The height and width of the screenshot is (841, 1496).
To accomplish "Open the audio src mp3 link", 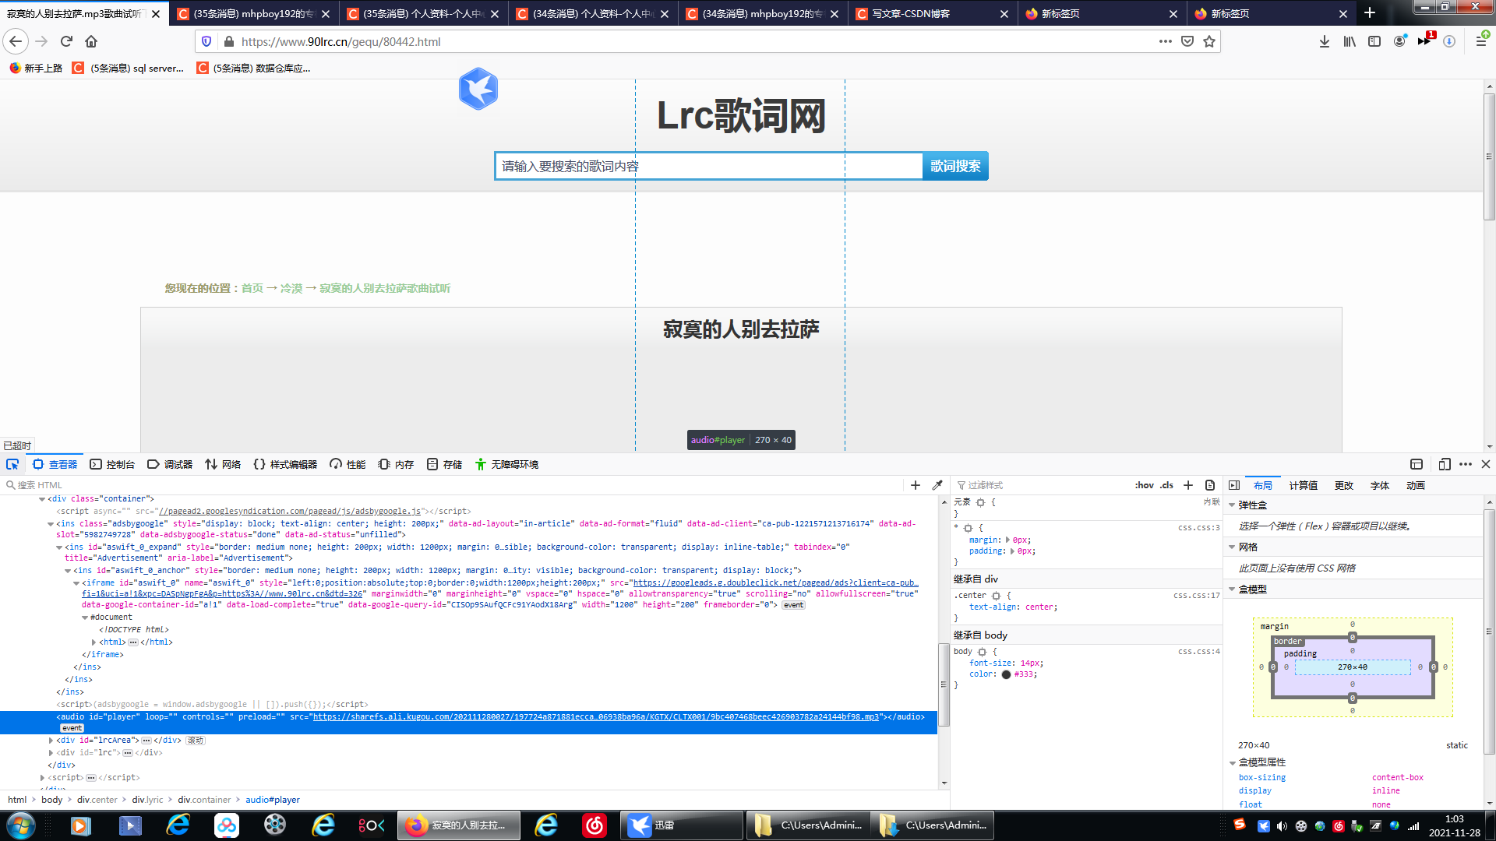I will coord(595,717).
